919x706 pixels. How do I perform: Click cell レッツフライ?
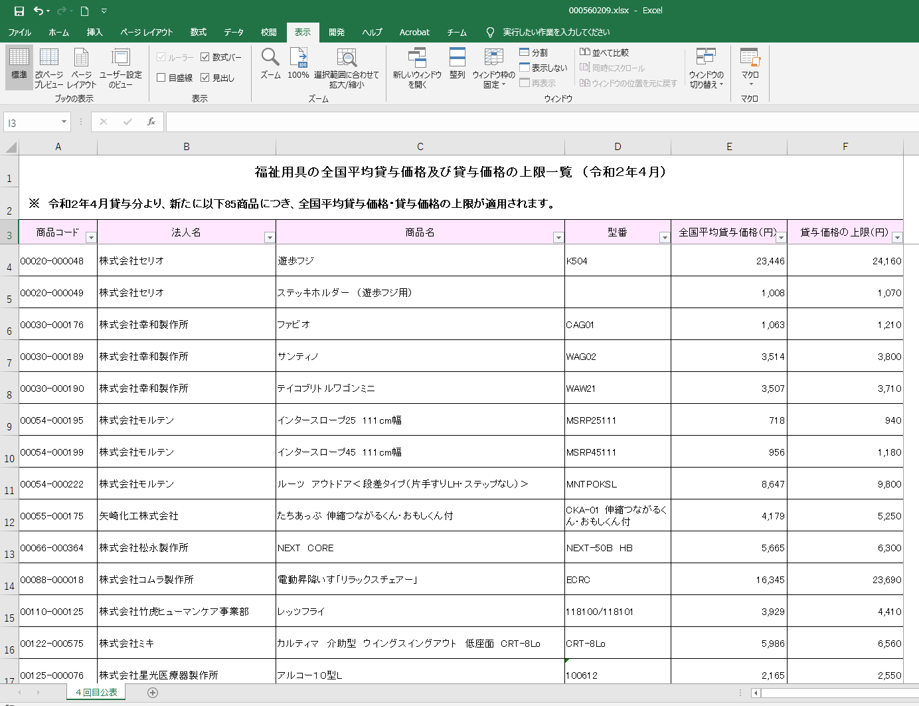pos(420,611)
